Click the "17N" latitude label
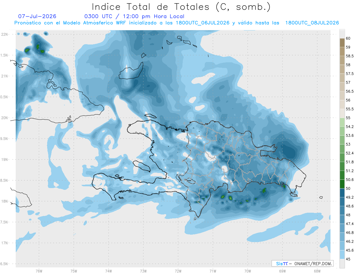 point(4,243)
